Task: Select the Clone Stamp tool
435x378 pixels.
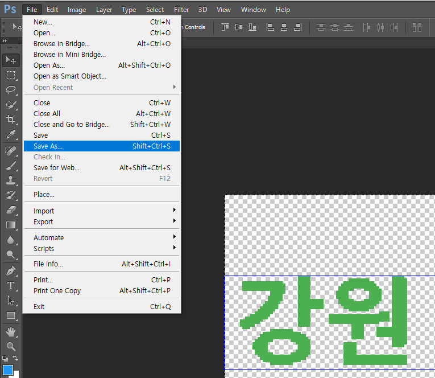Action: coord(11,180)
